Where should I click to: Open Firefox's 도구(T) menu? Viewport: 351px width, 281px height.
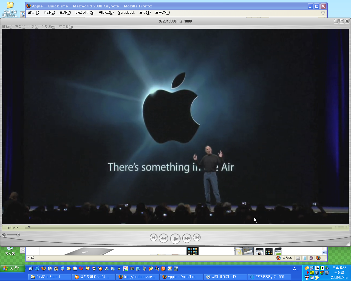tap(145, 13)
